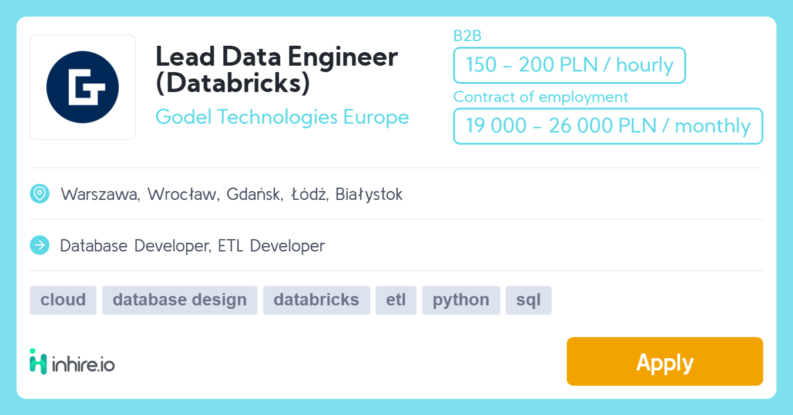
Task: Click the Contract of employment label
Action: (x=541, y=97)
